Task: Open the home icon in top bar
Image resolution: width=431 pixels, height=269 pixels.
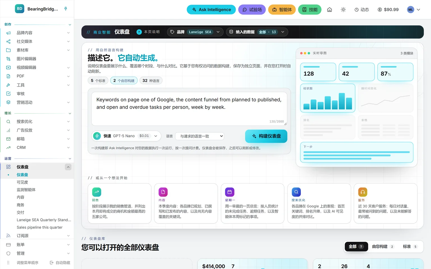Action: click(x=329, y=10)
